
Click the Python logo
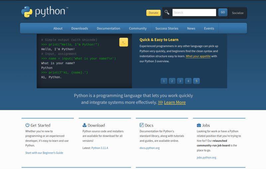(x=45, y=12)
